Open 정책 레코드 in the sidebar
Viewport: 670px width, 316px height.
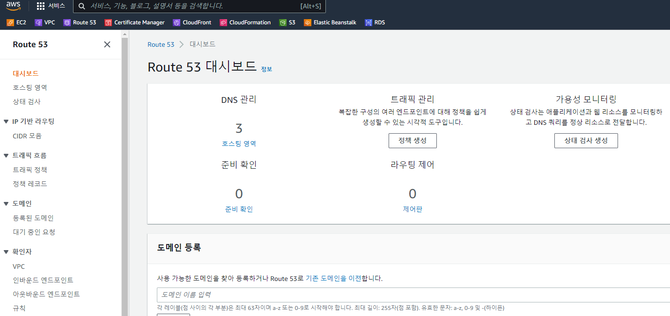[x=30, y=184]
